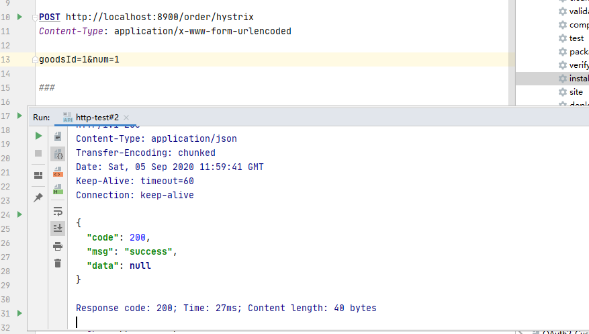Switch to the http-test#2 run tab
The image size is (589, 334).
(97, 117)
